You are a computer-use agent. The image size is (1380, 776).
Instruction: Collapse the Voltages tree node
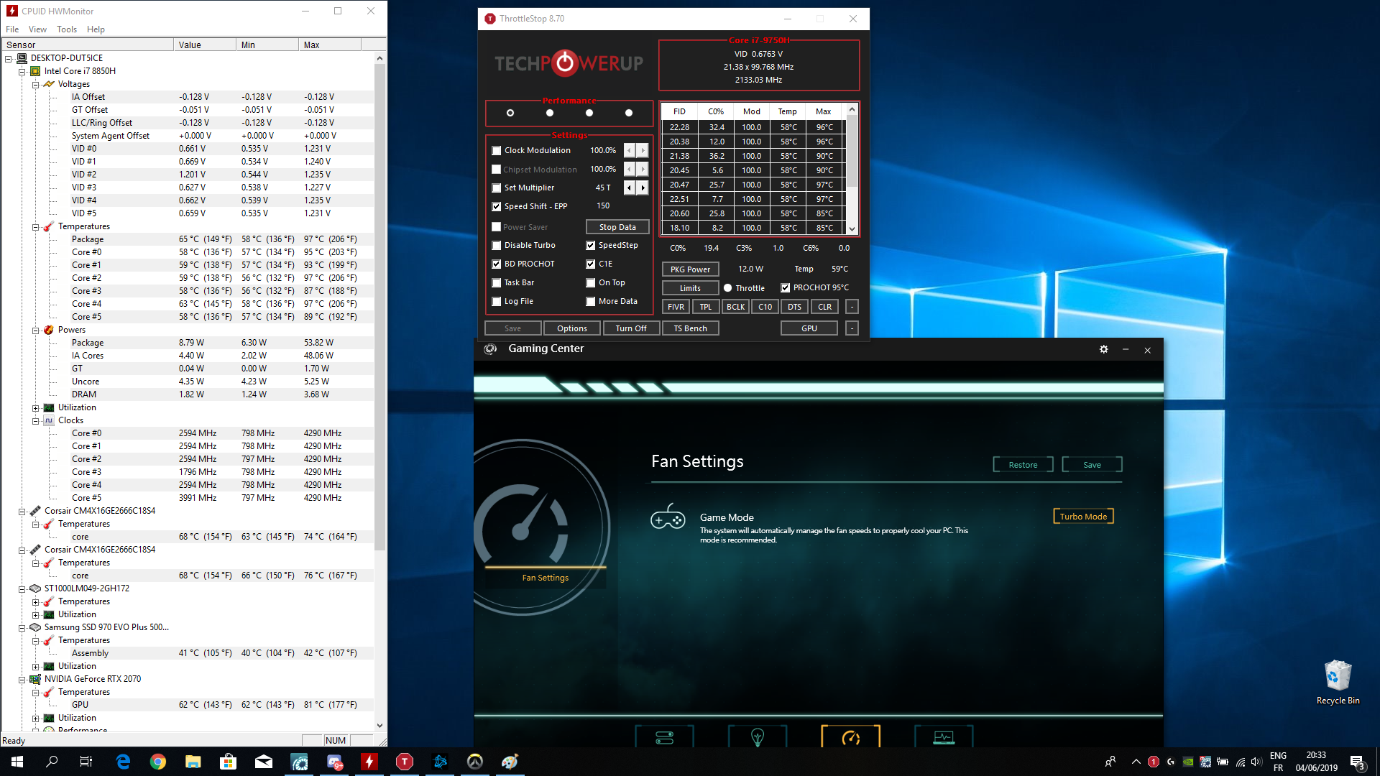(35, 85)
